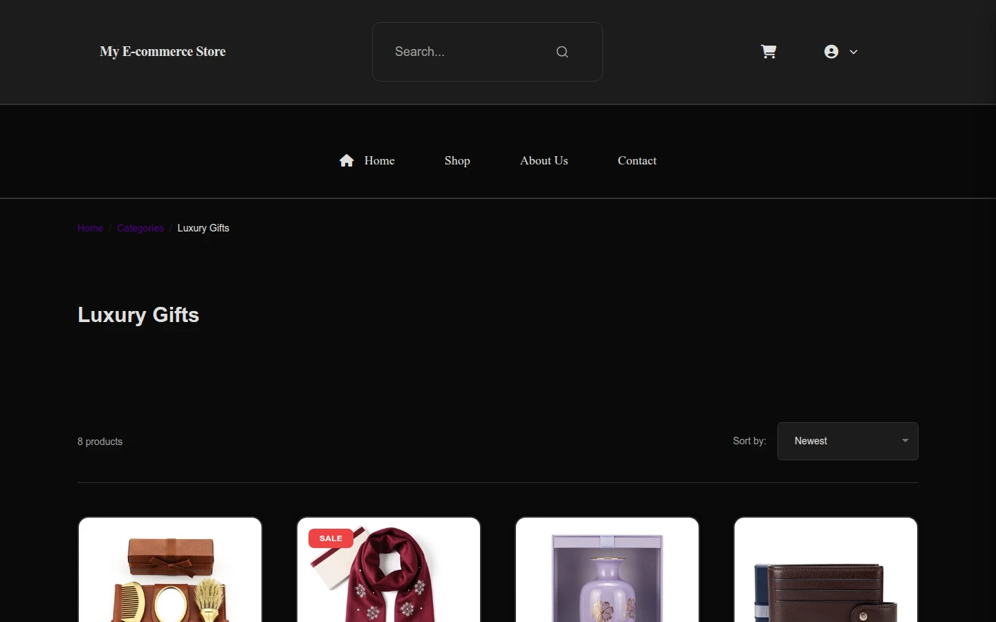Follow the Home breadcrumb link

(90, 228)
